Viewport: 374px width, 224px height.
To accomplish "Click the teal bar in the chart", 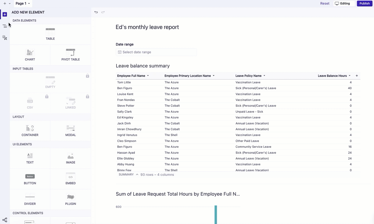I will [216, 215].
